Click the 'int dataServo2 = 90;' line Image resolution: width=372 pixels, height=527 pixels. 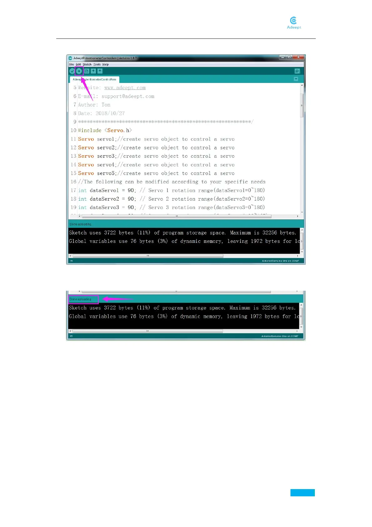click(x=171, y=199)
